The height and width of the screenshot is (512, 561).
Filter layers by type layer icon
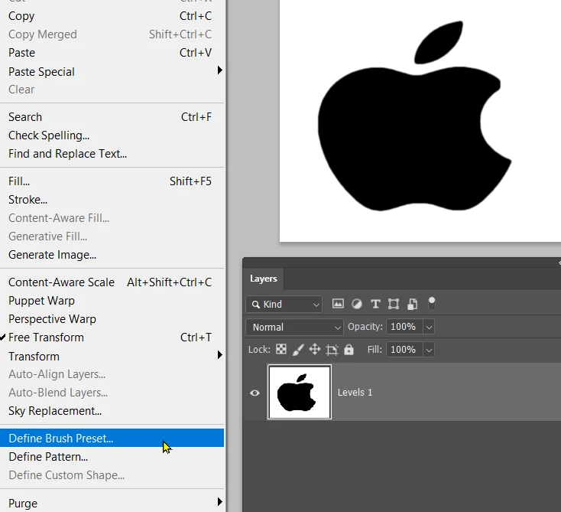pyautogui.click(x=375, y=304)
